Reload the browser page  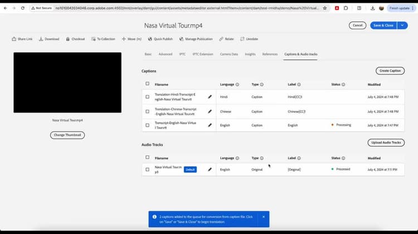[23, 8]
